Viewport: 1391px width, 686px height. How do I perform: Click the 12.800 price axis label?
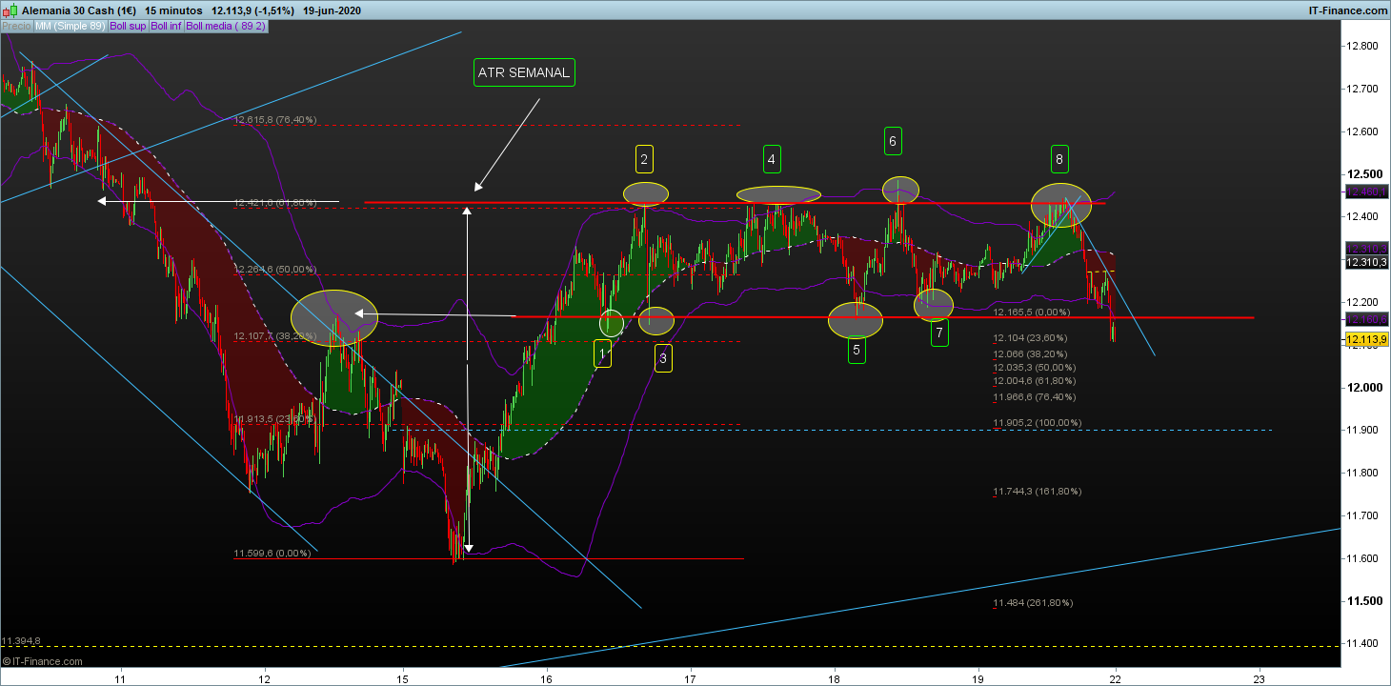1364,46
